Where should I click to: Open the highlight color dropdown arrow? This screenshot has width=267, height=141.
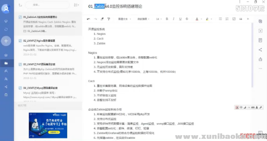(211, 19)
